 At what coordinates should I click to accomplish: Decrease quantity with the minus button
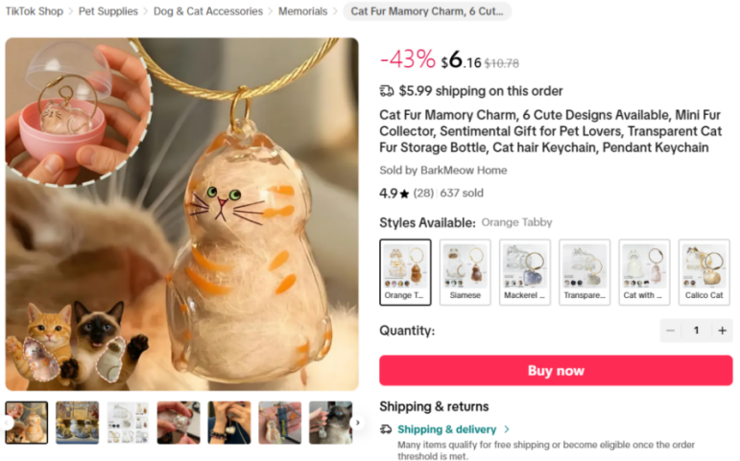670,331
